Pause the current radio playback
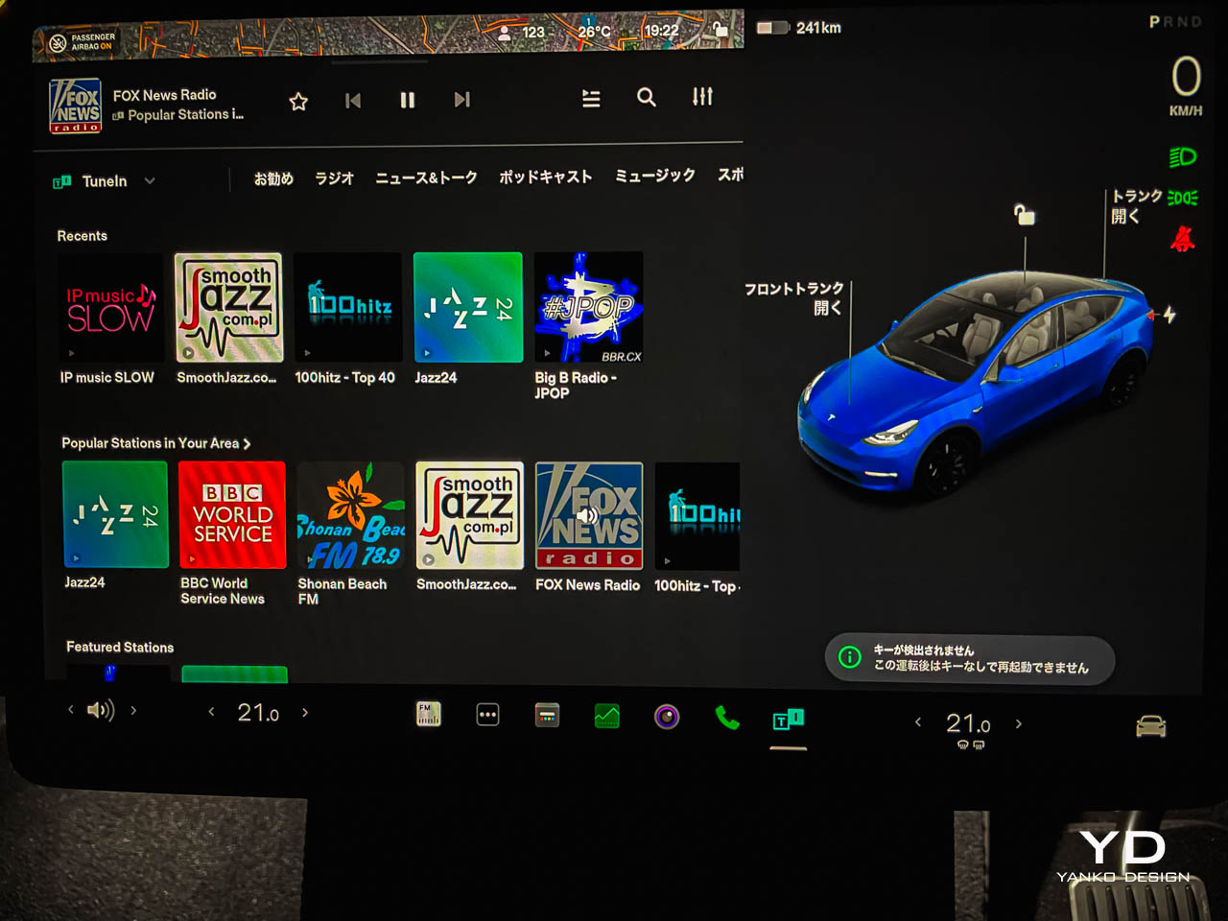Image resolution: width=1228 pixels, height=921 pixels. 408,100
